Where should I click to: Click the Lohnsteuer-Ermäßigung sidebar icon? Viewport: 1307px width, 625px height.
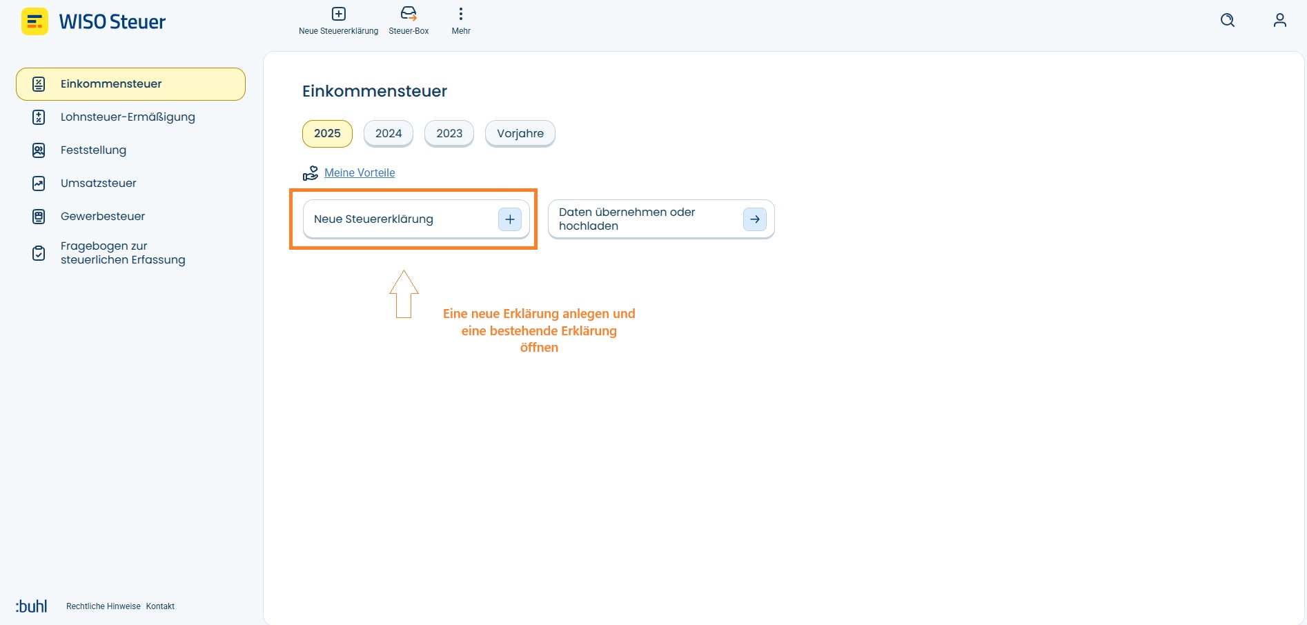tap(39, 117)
